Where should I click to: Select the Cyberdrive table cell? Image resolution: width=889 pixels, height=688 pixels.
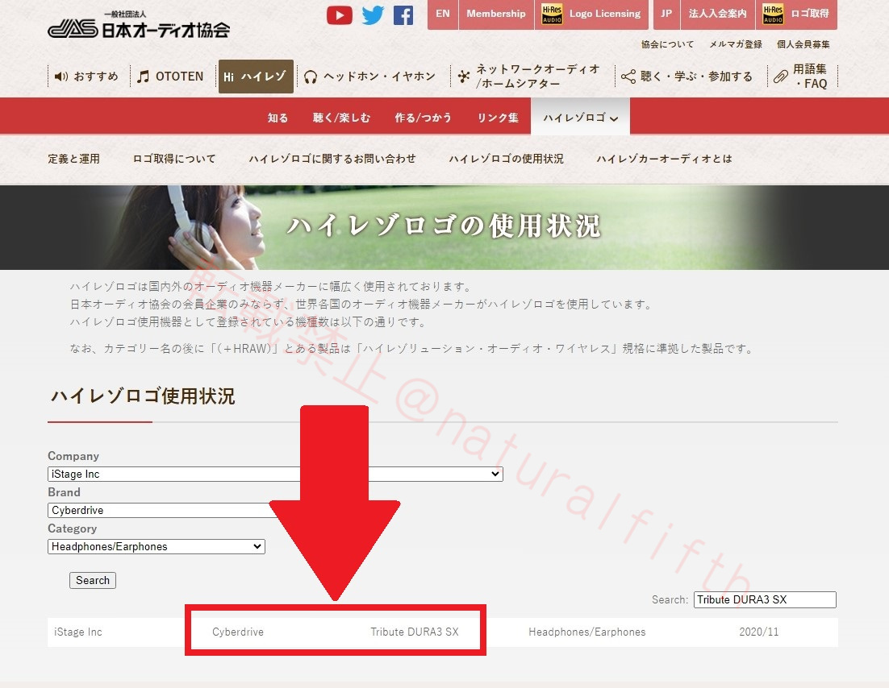coord(237,632)
